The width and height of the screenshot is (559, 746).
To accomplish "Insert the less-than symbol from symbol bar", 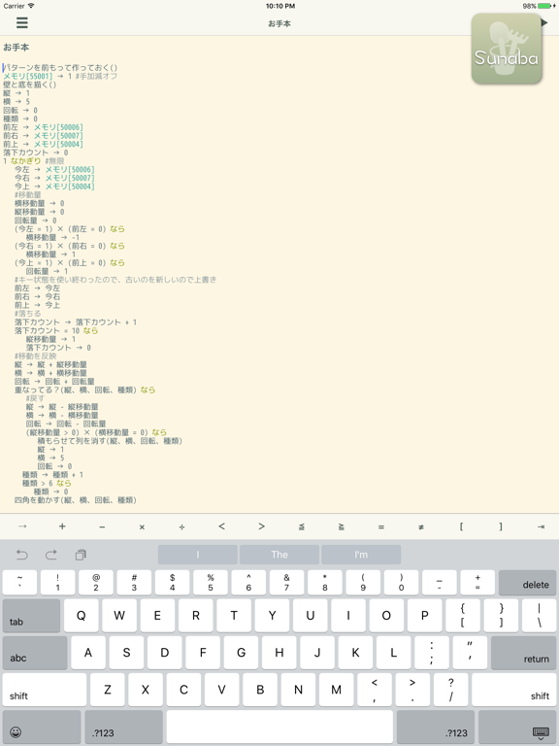I will click(x=221, y=526).
